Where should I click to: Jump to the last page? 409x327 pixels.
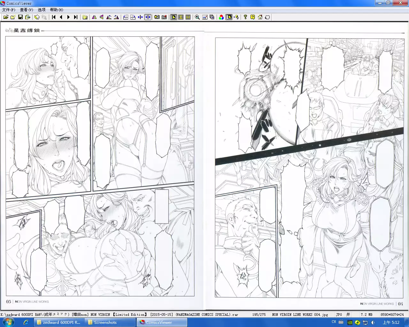[x=76, y=17]
